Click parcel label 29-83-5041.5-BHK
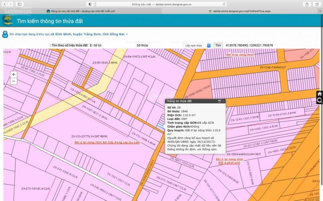 [x=105, y=63]
